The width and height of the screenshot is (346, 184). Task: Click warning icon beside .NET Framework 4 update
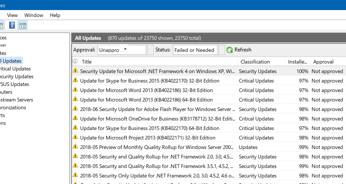[x=75, y=71]
